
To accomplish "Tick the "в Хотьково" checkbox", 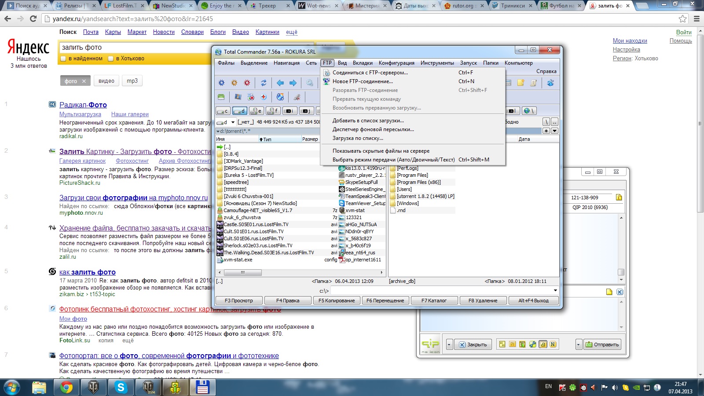I will pyautogui.click(x=111, y=59).
